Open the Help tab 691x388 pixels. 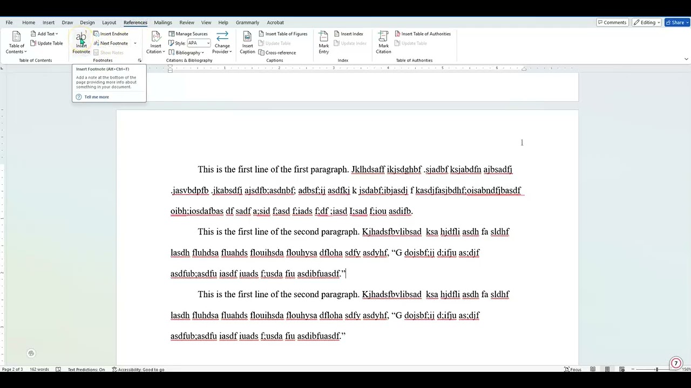click(223, 23)
